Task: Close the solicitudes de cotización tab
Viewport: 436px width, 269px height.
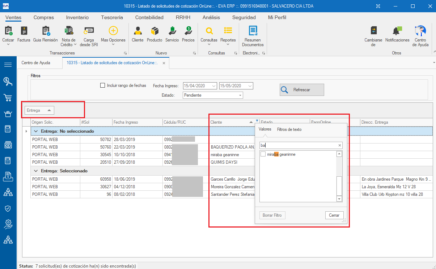Action: coord(164,63)
